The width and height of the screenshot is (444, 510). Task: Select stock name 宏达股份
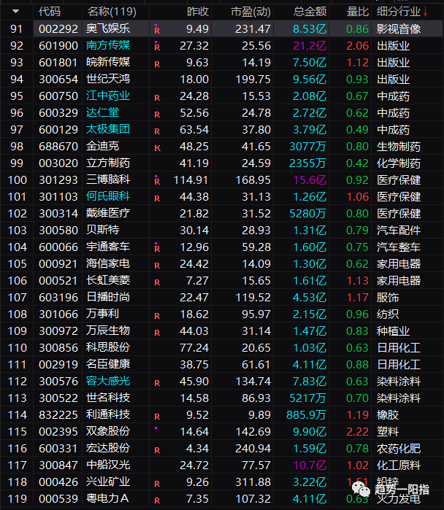(108, 448)
